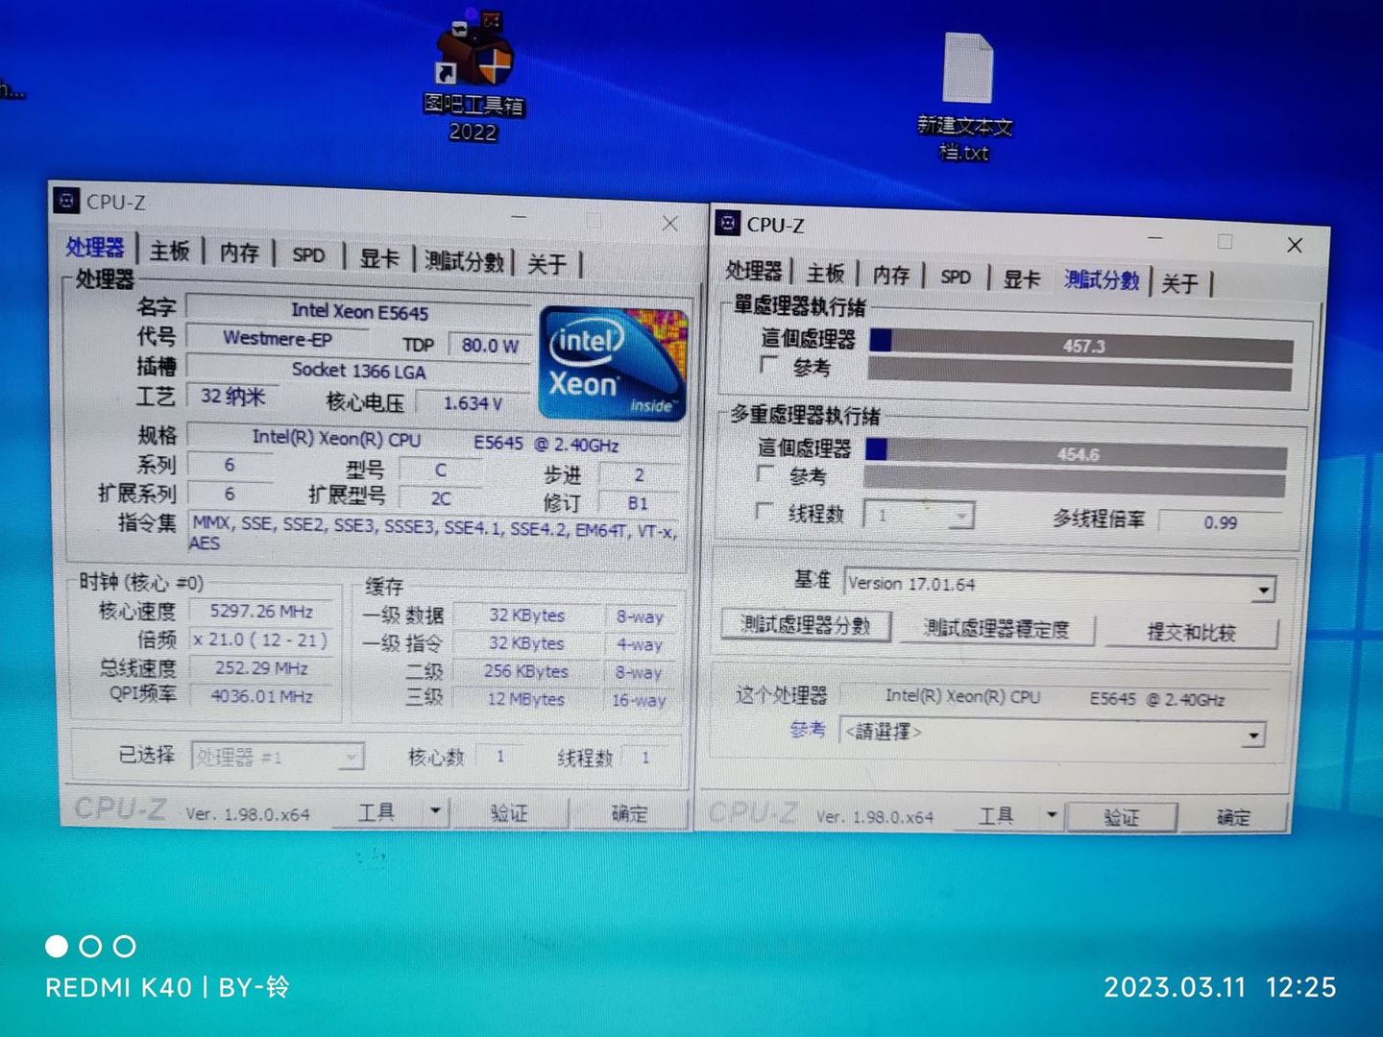Open 关于 tab in left CPU-Z window
Image resolution: width=1383 pixels, height=1037 pixels.
pos(546,264)
